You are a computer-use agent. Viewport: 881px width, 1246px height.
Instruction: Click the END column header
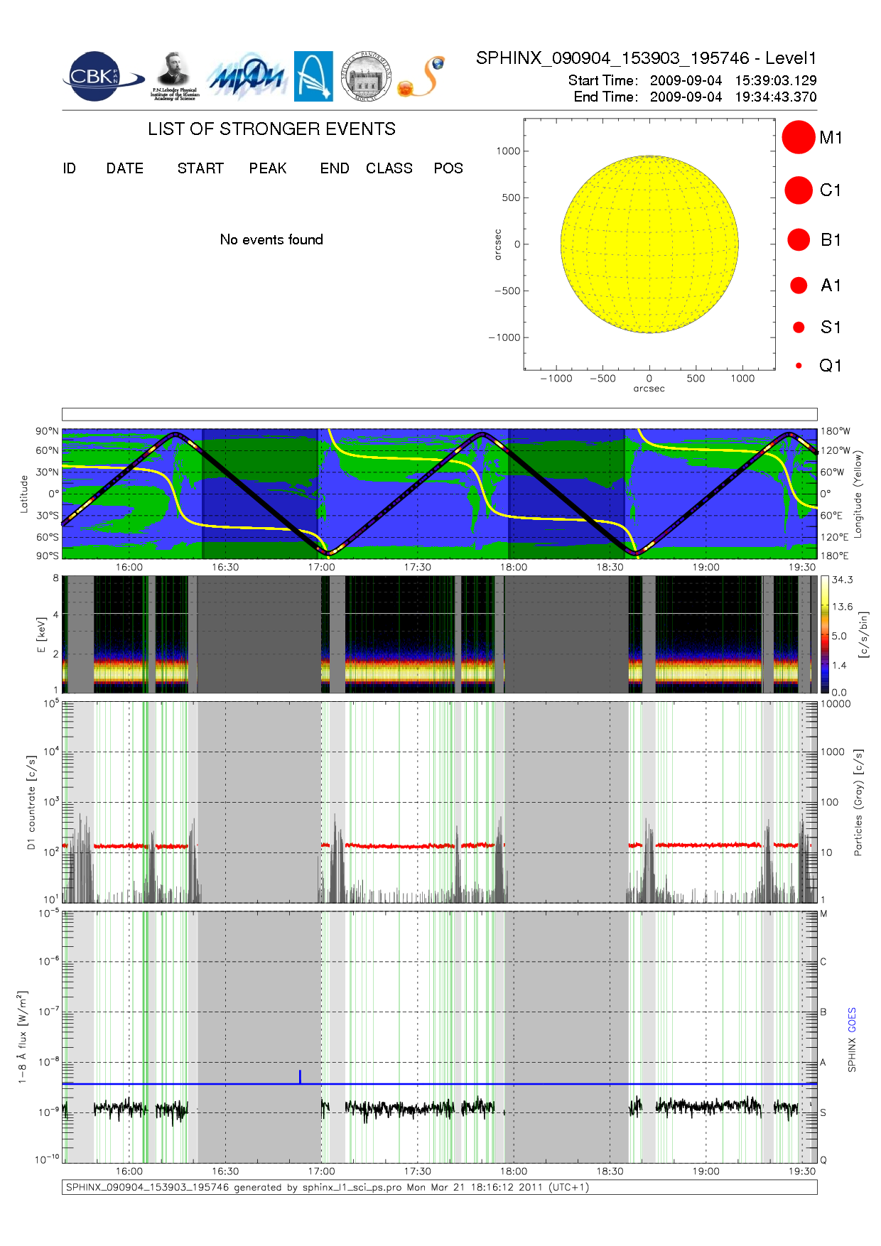335,168
